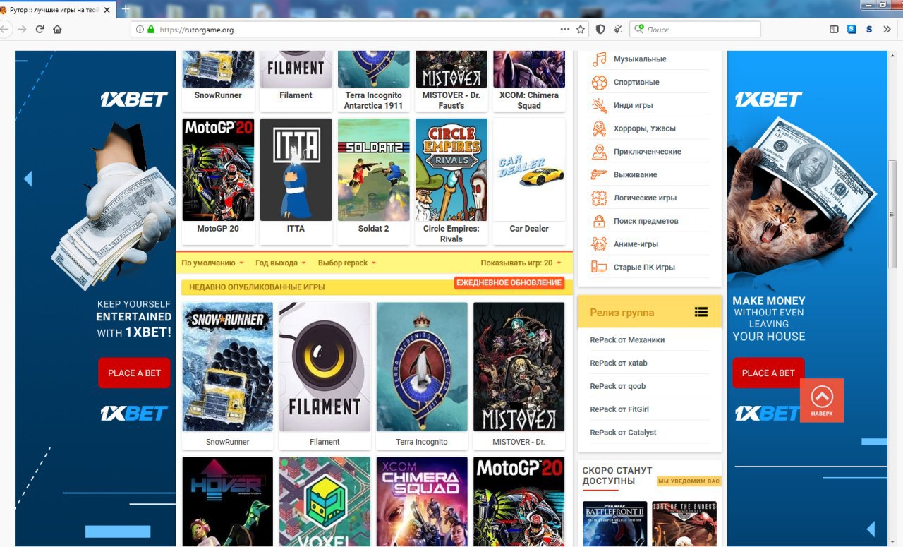This screenshot has width=903, height=547.
Task: Open the Показывать игр: 20 dropdown
Action: (521, 263)
